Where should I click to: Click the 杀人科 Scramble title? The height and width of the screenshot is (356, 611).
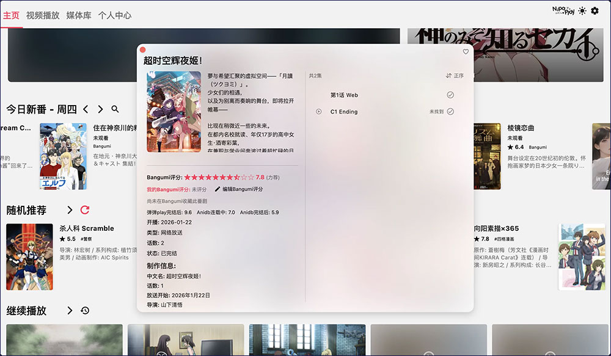87,228
